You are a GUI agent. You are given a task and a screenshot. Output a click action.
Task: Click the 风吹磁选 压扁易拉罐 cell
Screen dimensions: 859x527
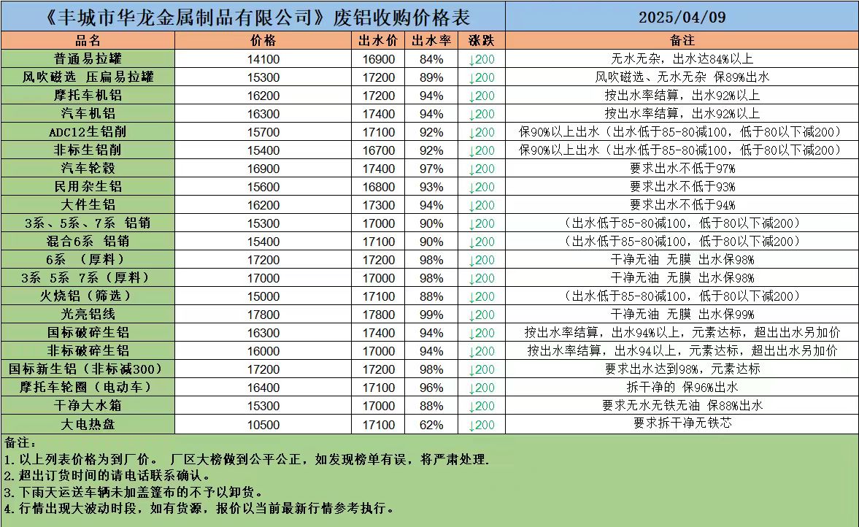click(88, 77)
